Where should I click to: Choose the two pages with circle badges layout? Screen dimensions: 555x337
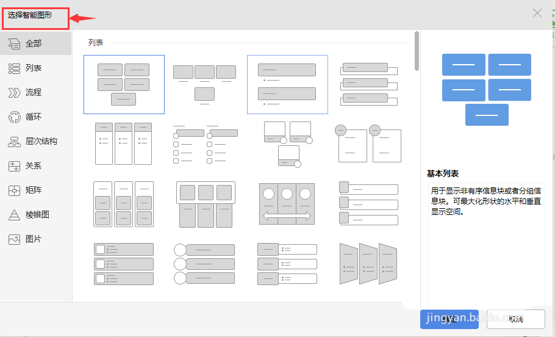pos(368,143)
